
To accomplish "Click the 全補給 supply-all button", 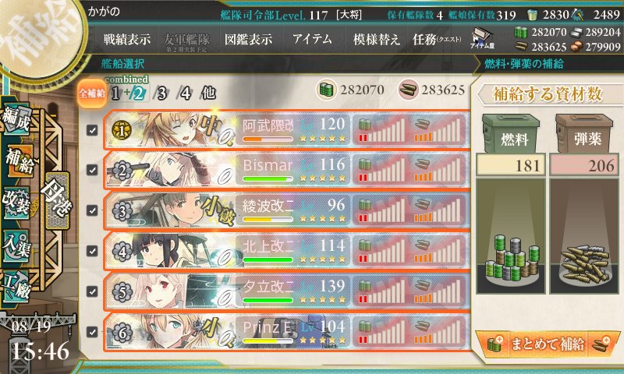I will [x=92, y=93].
